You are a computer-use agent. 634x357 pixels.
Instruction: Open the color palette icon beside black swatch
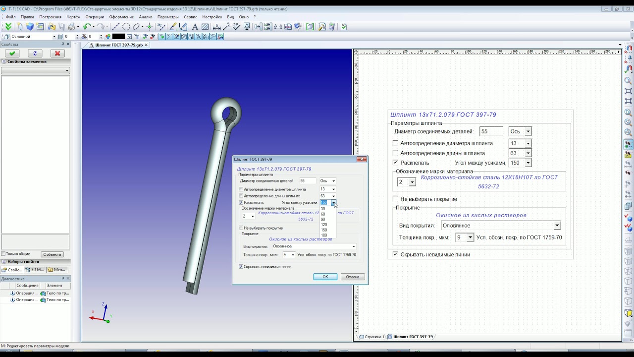[107, 36]
